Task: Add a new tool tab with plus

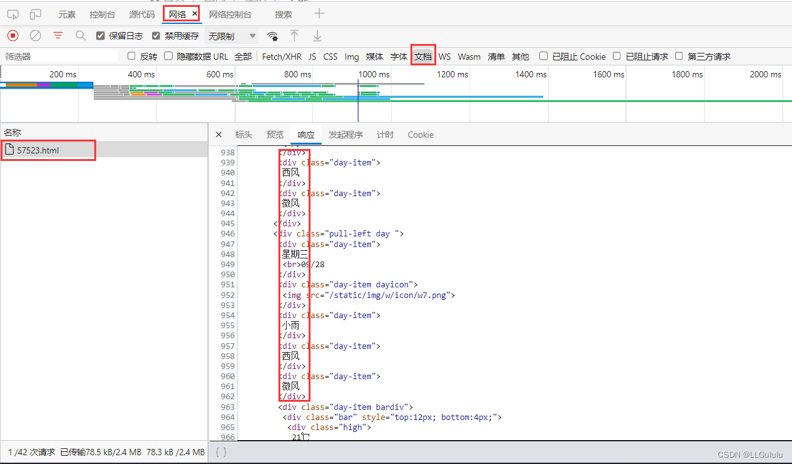Action: pos(319,14)
